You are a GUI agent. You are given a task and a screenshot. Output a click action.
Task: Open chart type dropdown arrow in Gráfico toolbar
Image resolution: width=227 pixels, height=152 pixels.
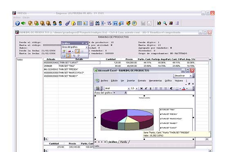tap(73, 51)
